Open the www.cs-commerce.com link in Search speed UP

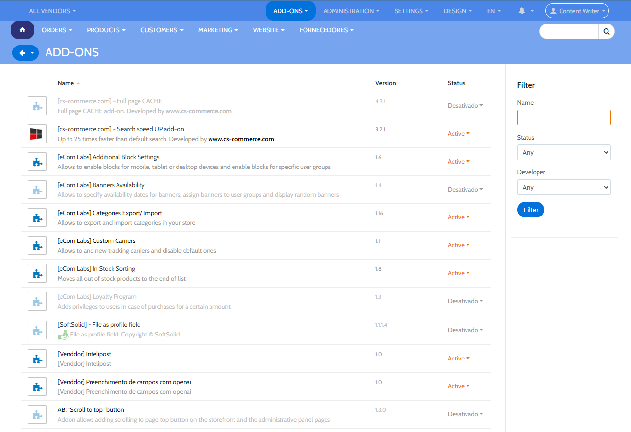241,139
